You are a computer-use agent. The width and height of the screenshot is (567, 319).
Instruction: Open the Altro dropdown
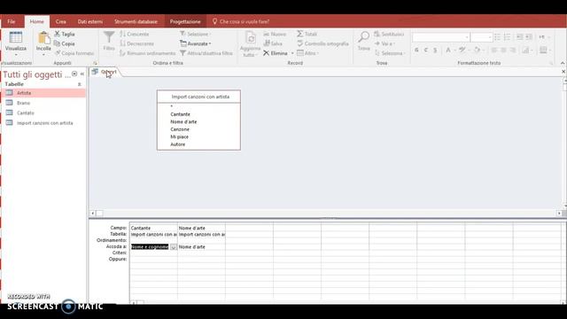click(x=307, y=53)
